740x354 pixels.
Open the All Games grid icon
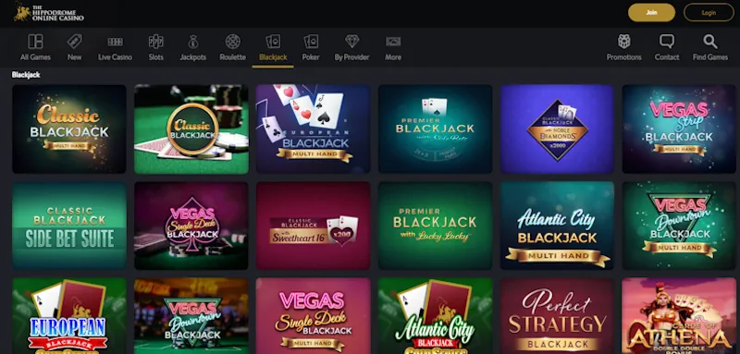click(x=35, y=42)
